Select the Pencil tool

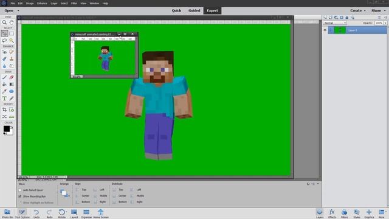pos(12,99)
